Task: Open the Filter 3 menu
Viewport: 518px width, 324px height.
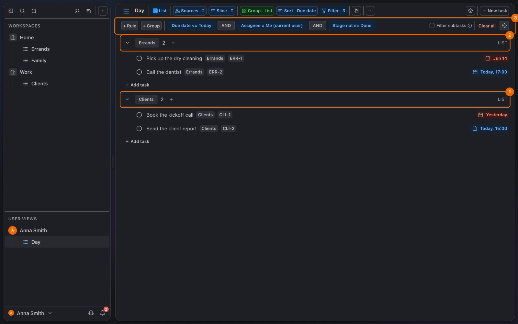Action: (333, 11)
